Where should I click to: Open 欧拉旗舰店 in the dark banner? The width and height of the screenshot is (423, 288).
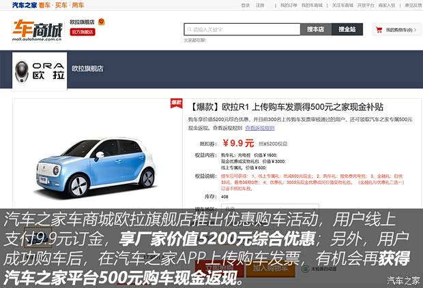click(x=87, y=69)
